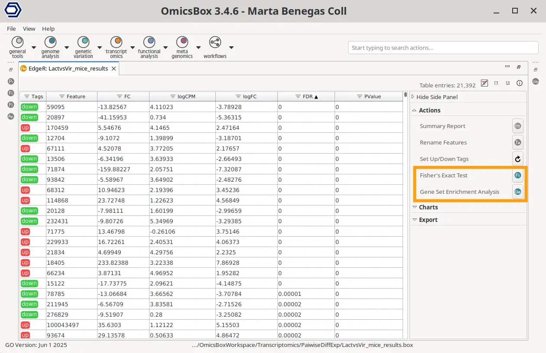Open the genome analysis toolbar icon
546x353 pixels.
pyautogui.click(x=51, y=42)
